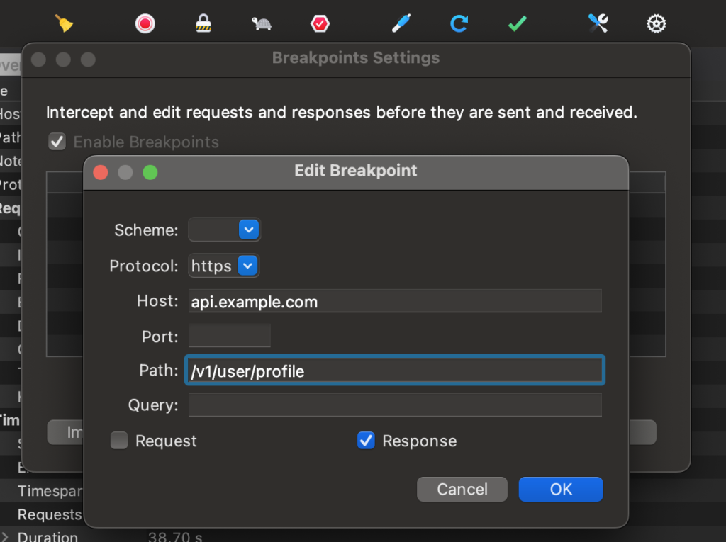
Task: Click the Host field with api.example.com
Action: tap(395, 302)
